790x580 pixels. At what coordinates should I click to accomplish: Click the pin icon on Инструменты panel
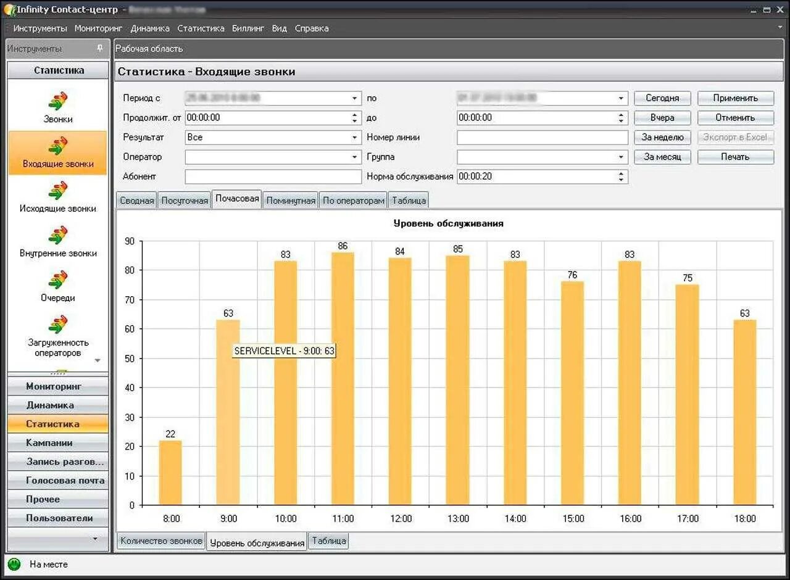tap(100, 48)
